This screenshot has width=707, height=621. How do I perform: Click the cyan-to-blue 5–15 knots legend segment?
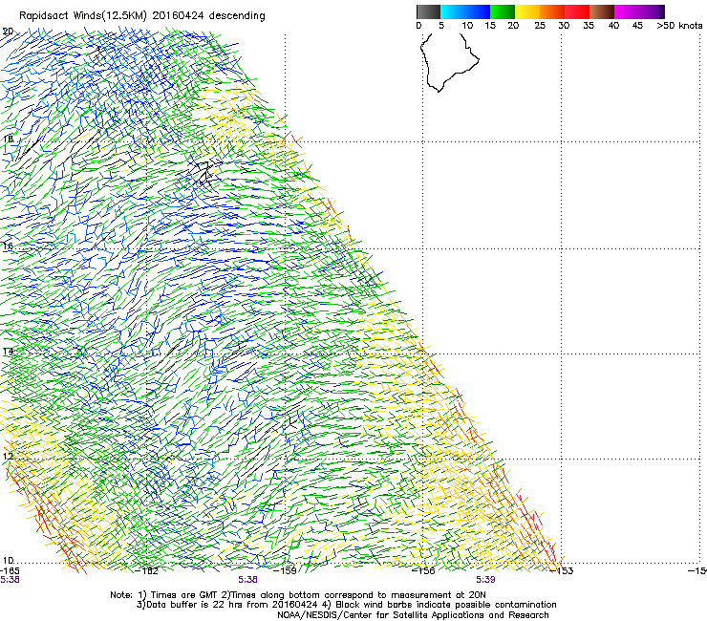[465, 11]
